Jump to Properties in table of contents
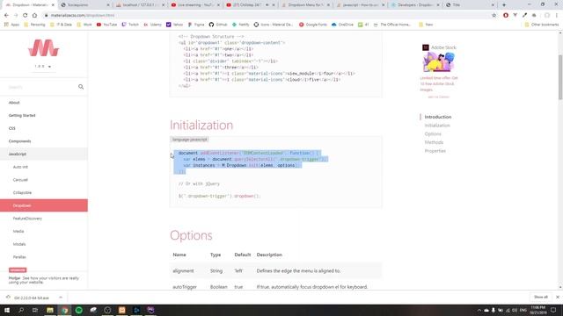 tap(435, 151)
